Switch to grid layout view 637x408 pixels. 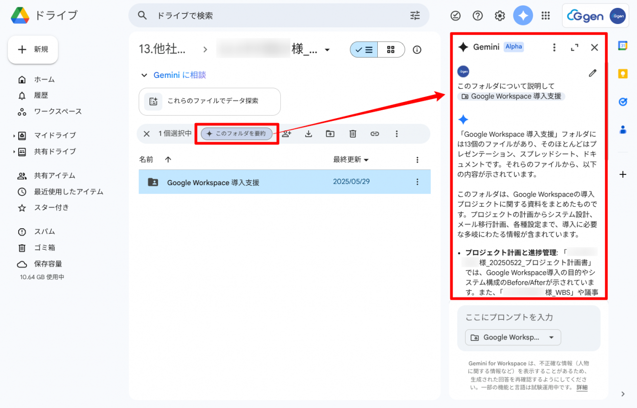pos(391,49)
